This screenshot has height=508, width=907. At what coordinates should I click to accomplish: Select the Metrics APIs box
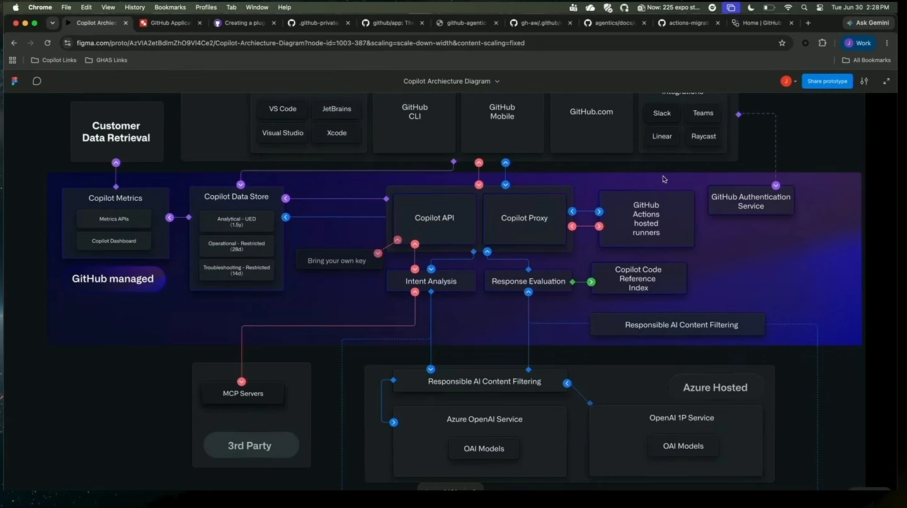[x=114, y=219]
